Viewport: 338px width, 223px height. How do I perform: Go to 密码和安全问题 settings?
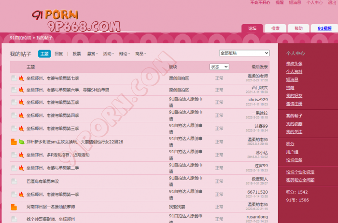click(300, 180)
